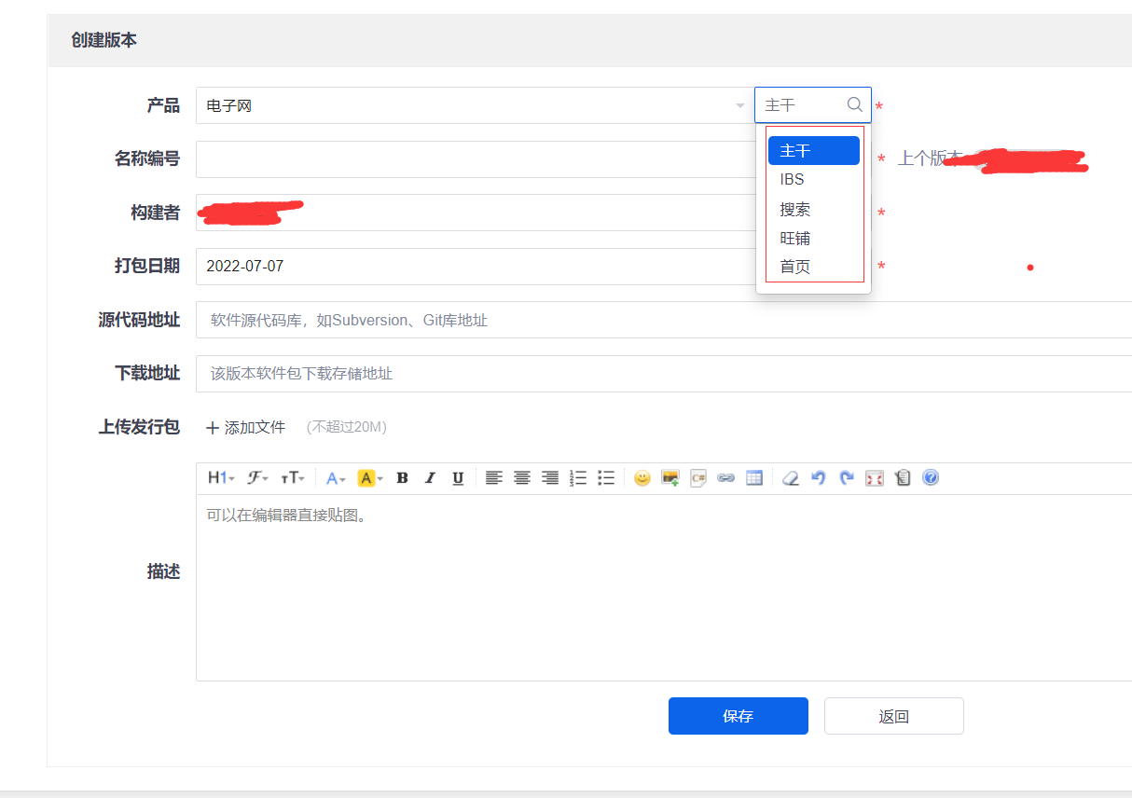This screenshot has width=1132, height=798.
Task: Open the text background color picker
Action: coord(370,478)
